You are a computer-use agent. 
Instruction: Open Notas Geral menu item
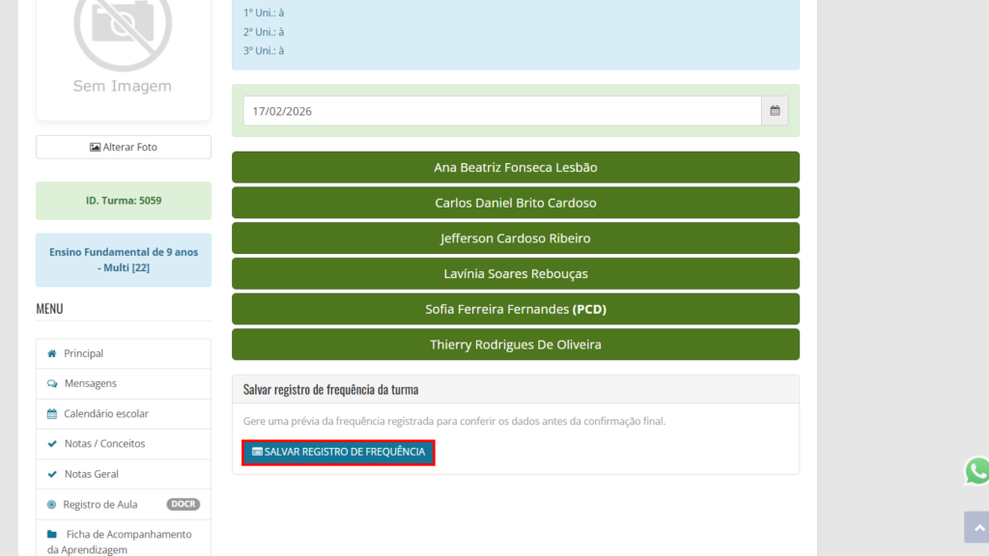coord(92,475)
